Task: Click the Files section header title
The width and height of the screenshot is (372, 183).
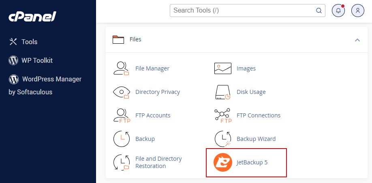Action: 135,39
